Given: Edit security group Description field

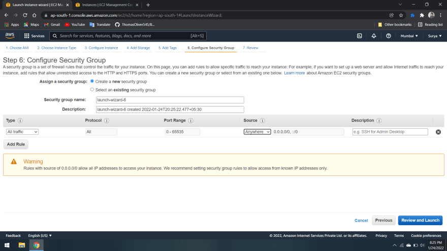Looking at the screenshot, I should [170, 110].
